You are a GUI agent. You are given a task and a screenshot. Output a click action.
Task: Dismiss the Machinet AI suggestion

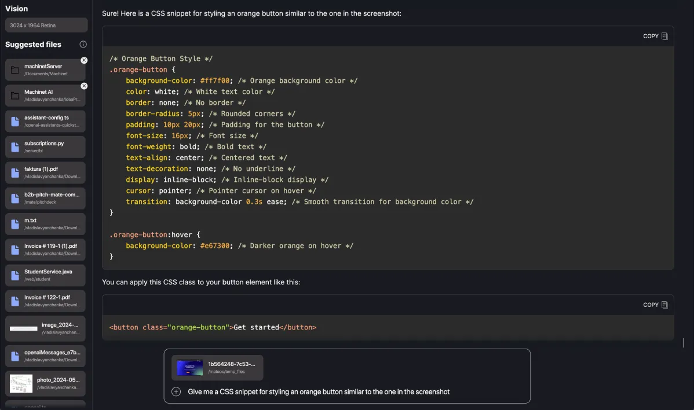point(84,86)
